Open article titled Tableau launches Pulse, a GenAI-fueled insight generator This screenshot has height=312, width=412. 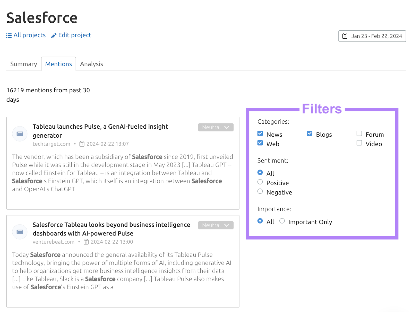[100, 131]
